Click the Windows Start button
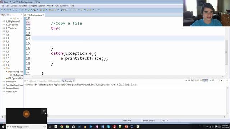 [x=3, y=126]
